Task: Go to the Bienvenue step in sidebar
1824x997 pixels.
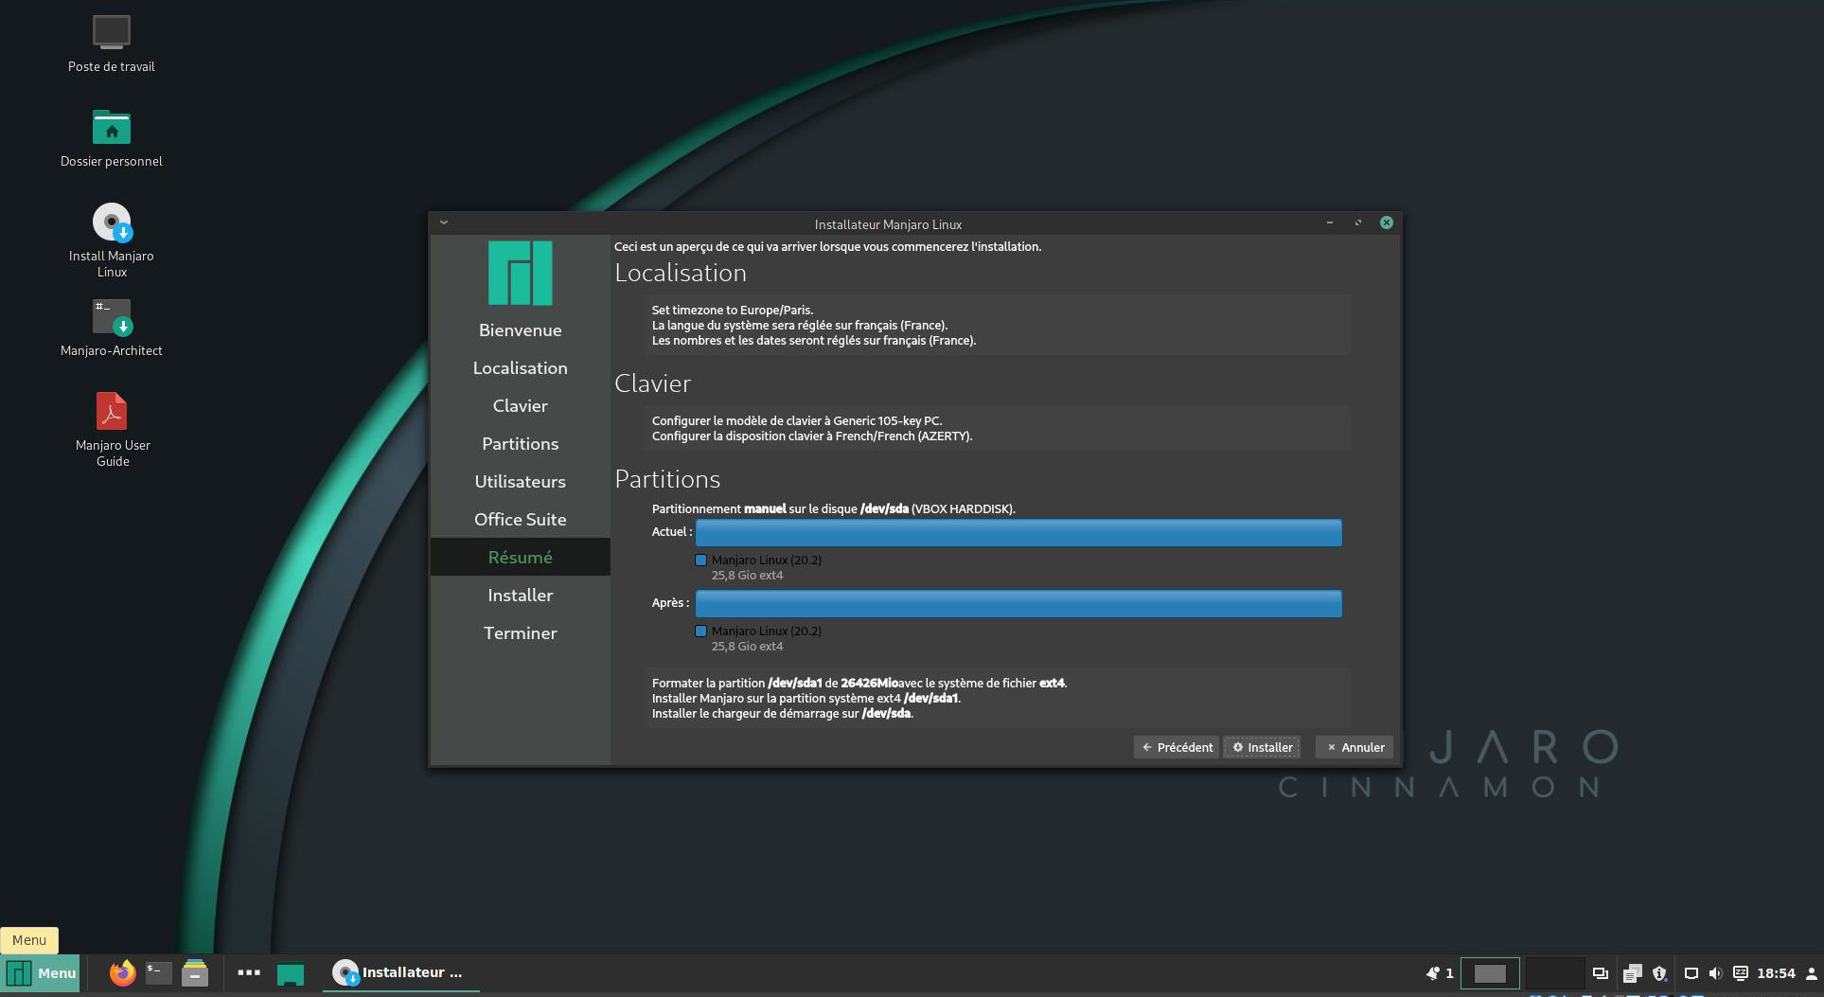Action: [521, 330]
